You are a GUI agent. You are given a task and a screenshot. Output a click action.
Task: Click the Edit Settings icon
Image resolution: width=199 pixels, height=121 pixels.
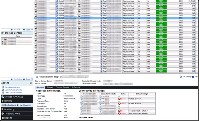pyautogui.click(x=181, y=77)
